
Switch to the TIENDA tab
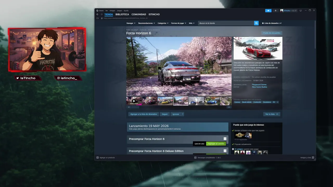[x=108, y=15]
